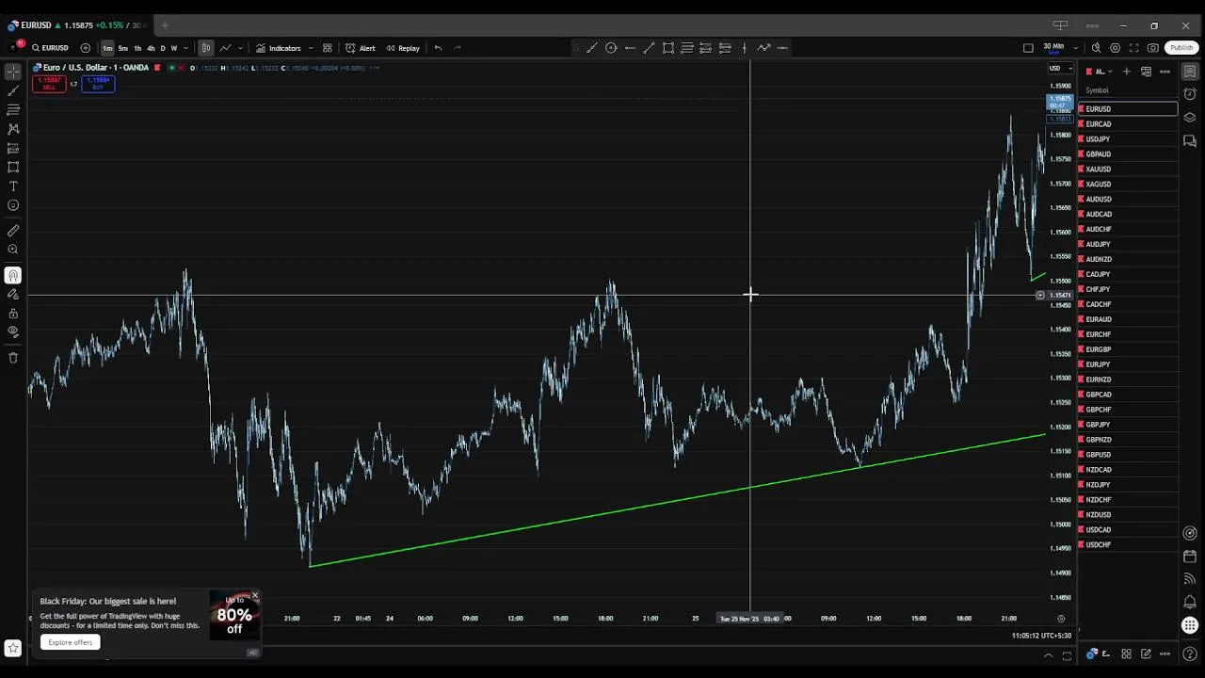This screenshot has width=1205, height=678.
Task: Click the 11:05:12 UTC+5:30 timezone selector
Action: pos(1041,636)
